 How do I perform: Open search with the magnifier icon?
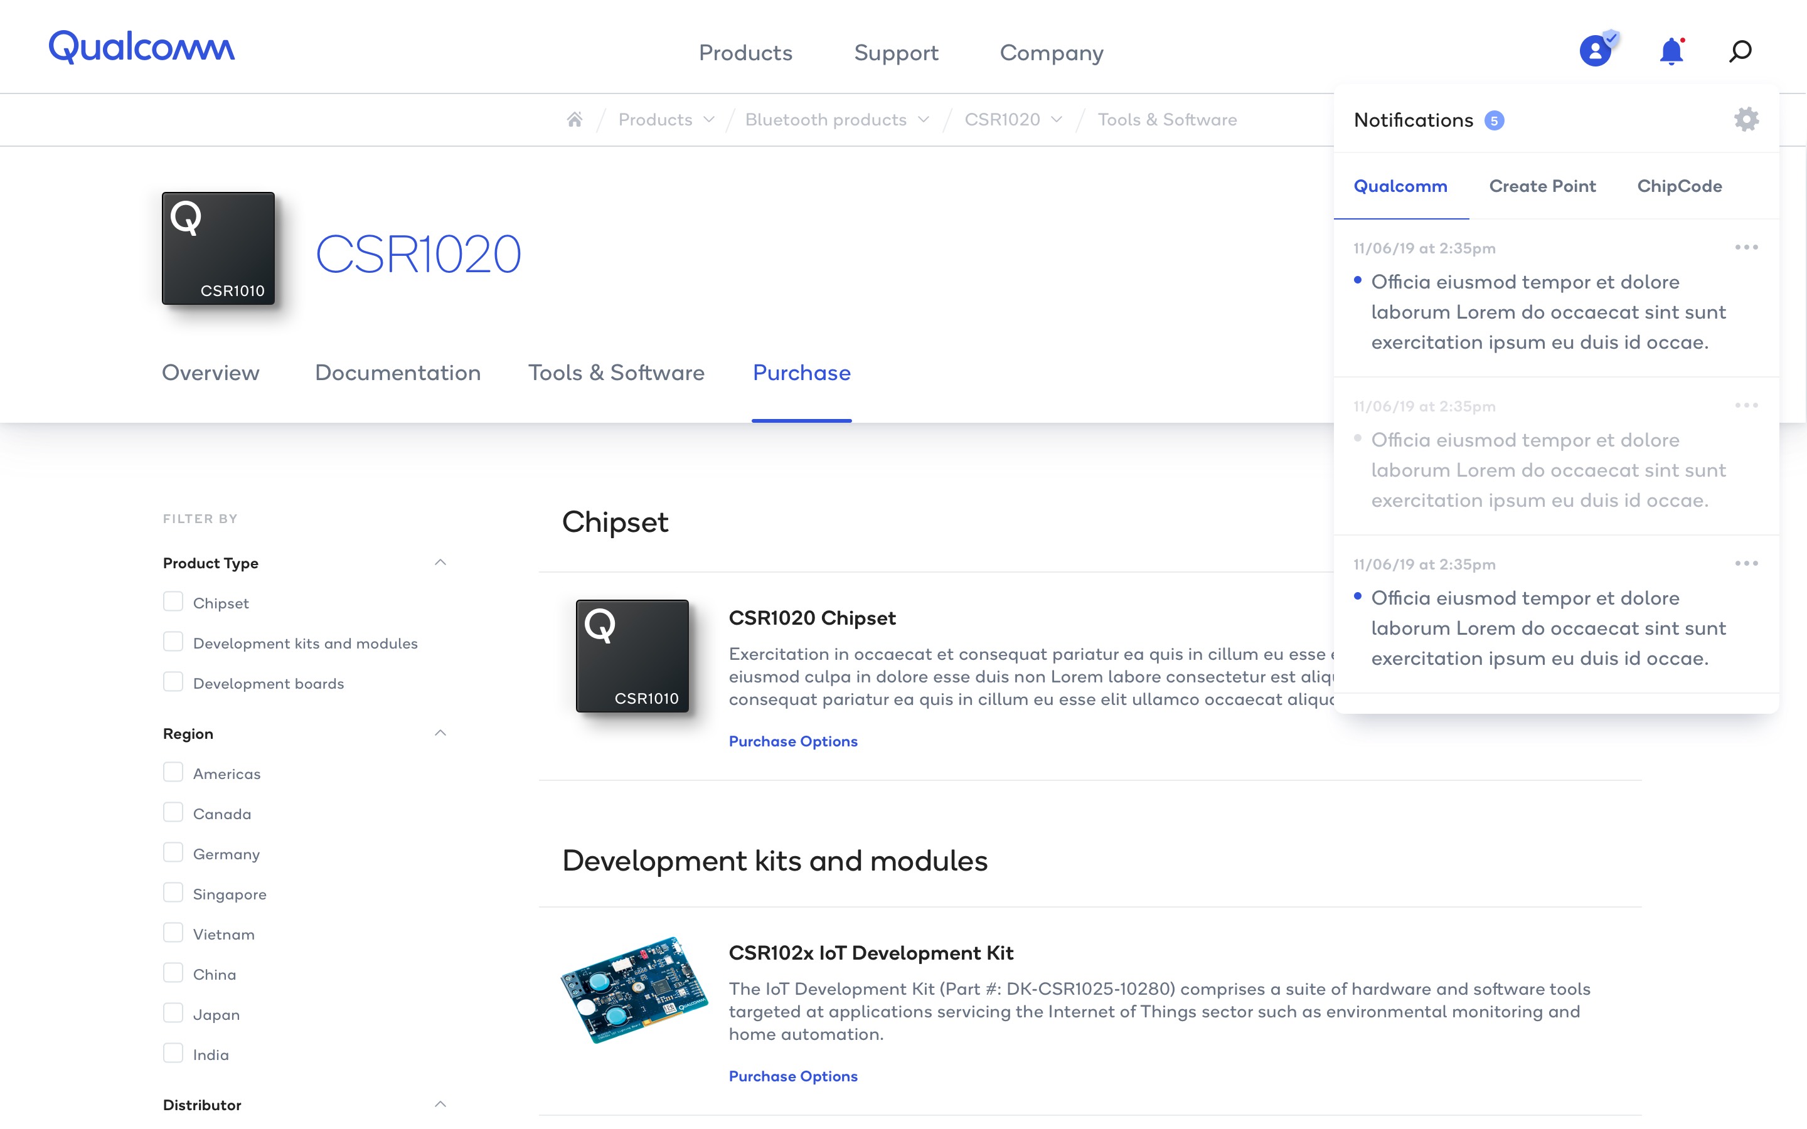coord(1740,51)
